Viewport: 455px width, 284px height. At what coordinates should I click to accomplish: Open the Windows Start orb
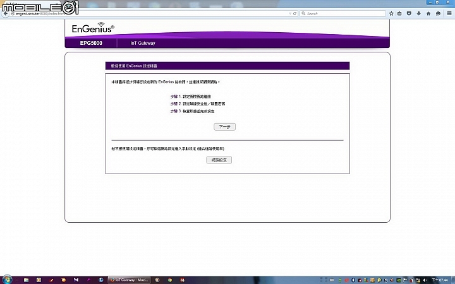7,280
